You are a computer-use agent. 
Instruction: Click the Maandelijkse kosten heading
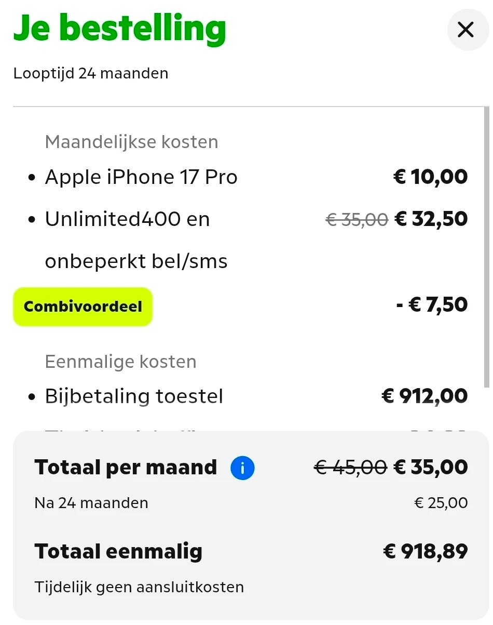pos(131,142)
